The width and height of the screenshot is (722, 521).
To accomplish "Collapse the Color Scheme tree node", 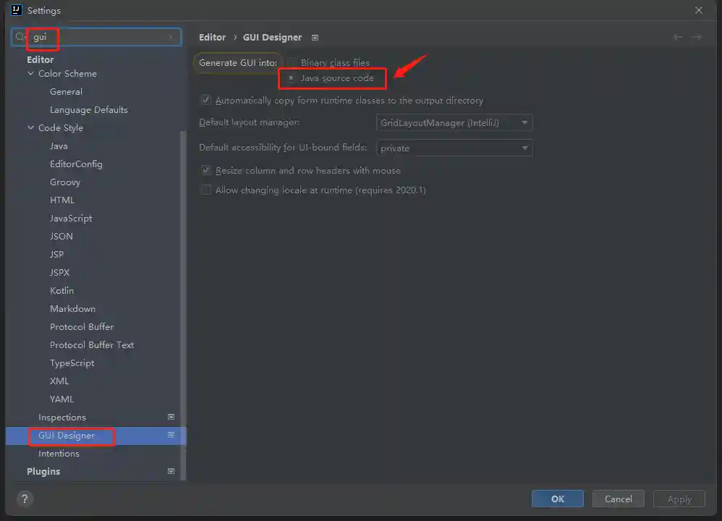I will [x=31, y=74].
